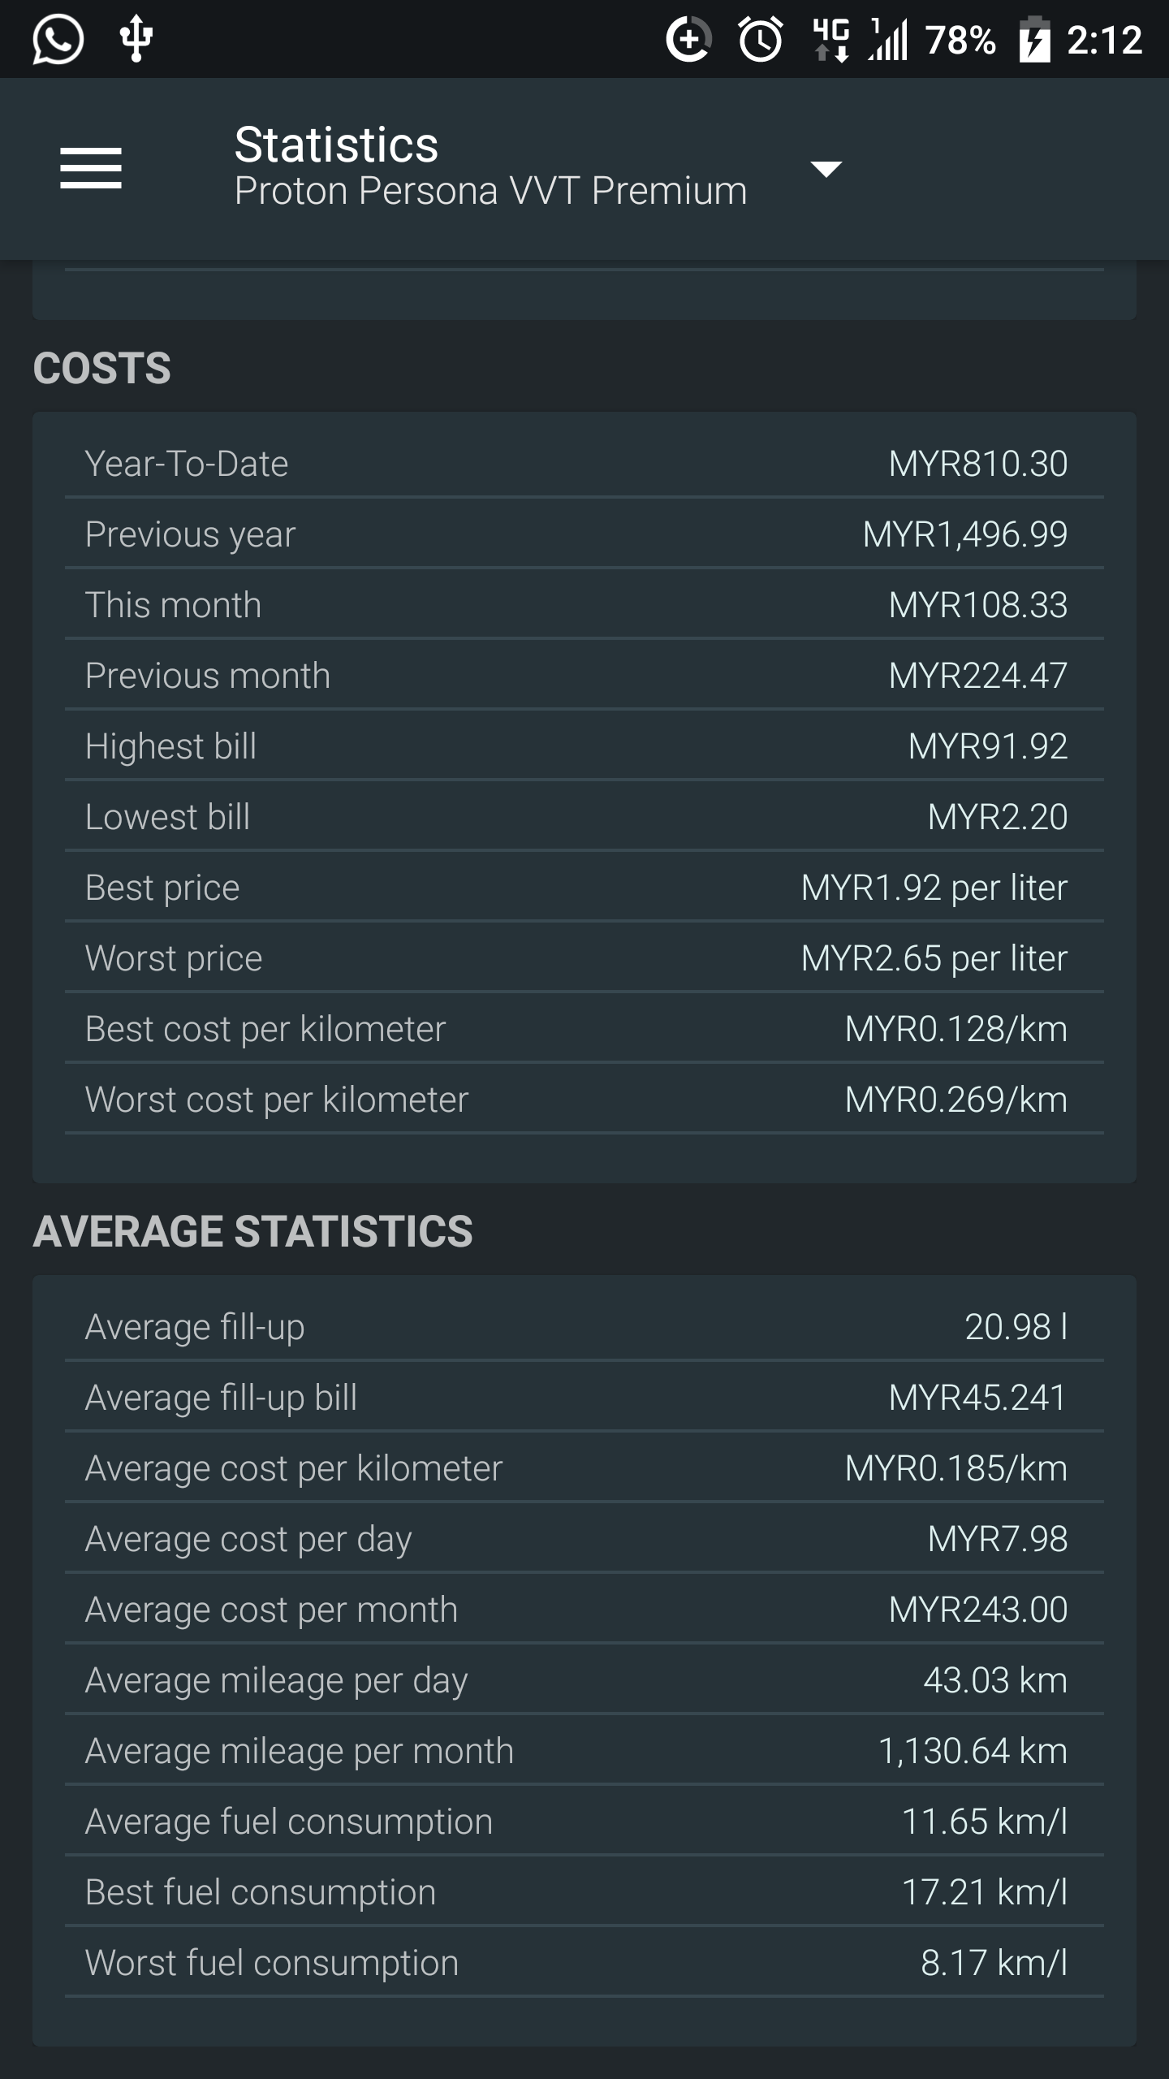The width and height of the screenshot is (1169, 2079).
Task: Tap the battery charging icon
Action: tap(1034, 39)
